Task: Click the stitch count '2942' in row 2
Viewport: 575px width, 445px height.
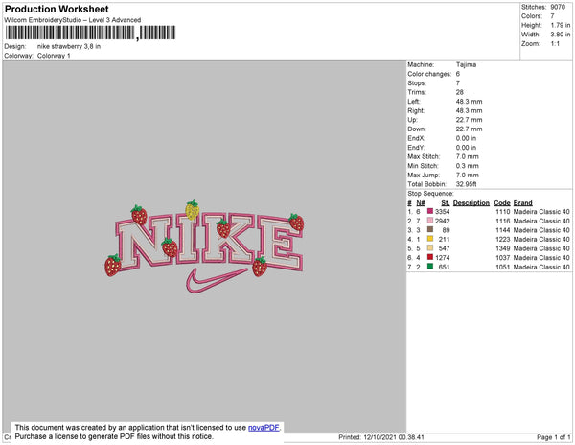Action: tap(442, 221)
